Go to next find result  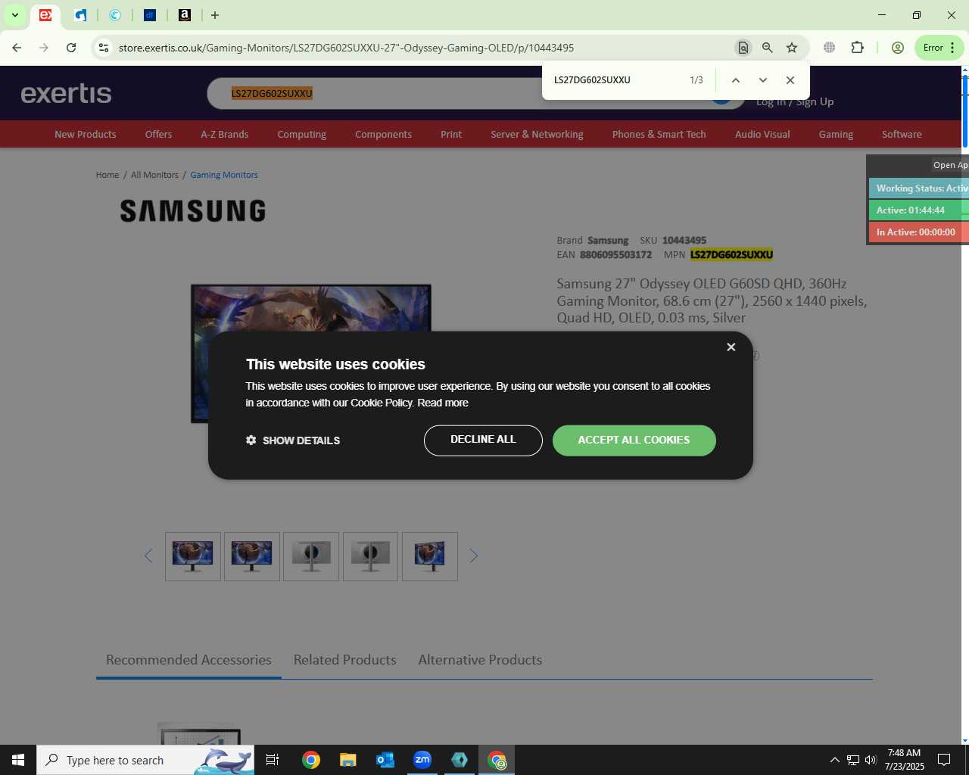(762, 80)
